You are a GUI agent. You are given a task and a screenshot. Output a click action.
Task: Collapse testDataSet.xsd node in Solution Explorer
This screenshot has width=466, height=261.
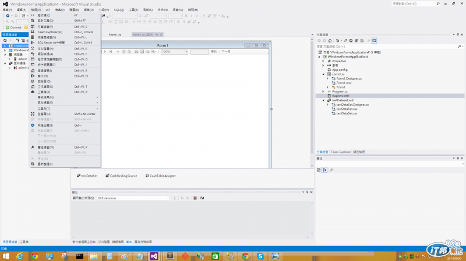323,100
